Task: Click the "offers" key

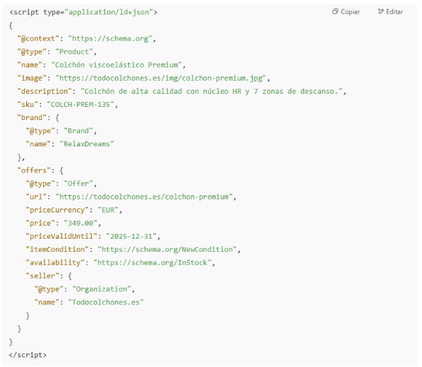Action: pos(33,170)
